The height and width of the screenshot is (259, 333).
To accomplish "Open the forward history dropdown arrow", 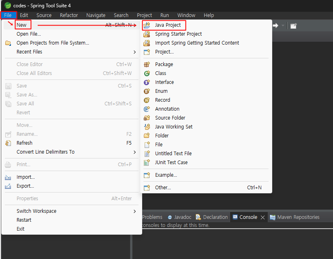I will [x=283, y=26].
